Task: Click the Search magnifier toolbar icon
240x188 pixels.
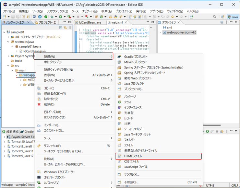Action: point(215,17)
